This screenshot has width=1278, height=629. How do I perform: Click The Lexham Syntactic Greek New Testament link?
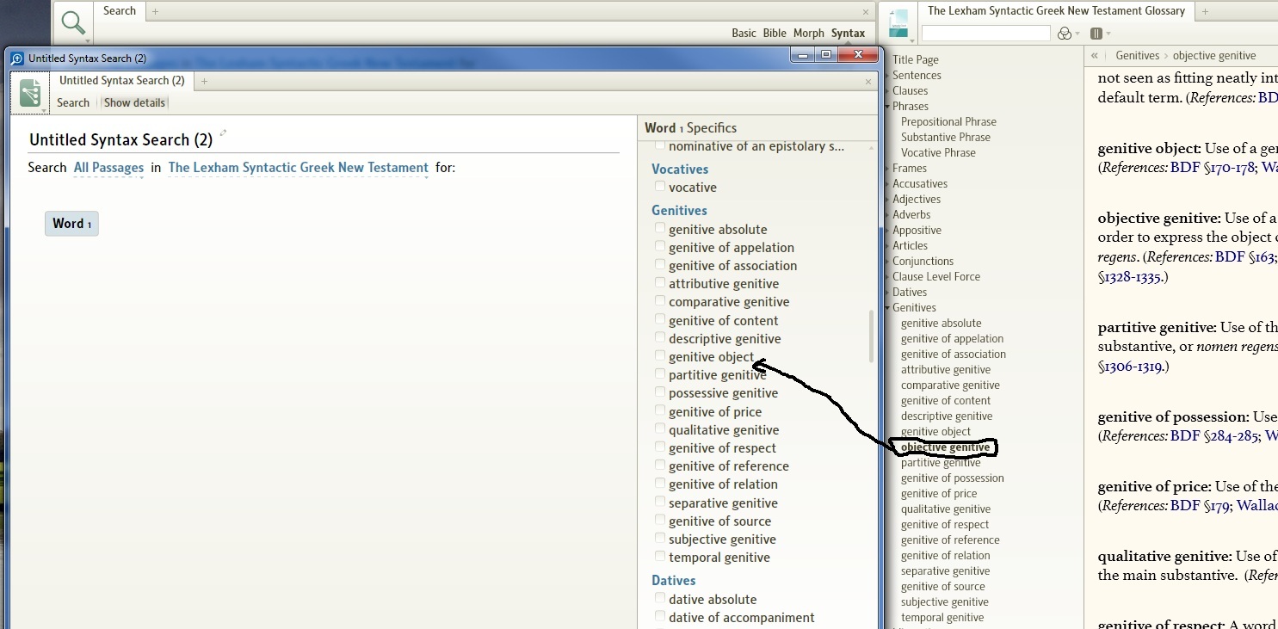pos(298,168)
